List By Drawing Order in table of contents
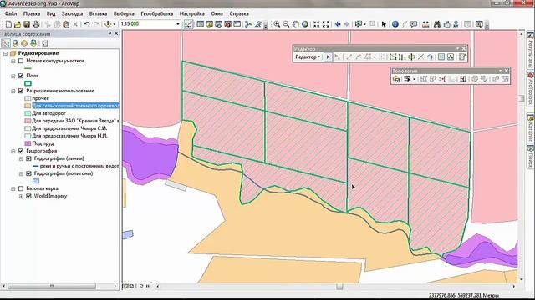Viewport: 535px width, 300px height. [x=6, y=43]
